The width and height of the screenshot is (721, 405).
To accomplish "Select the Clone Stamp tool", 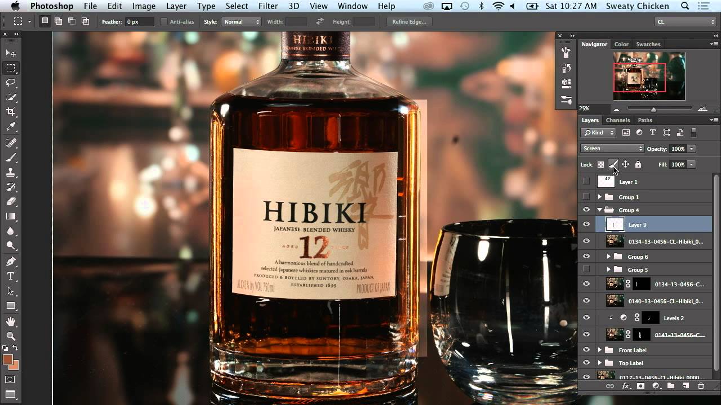I will 11,173.
